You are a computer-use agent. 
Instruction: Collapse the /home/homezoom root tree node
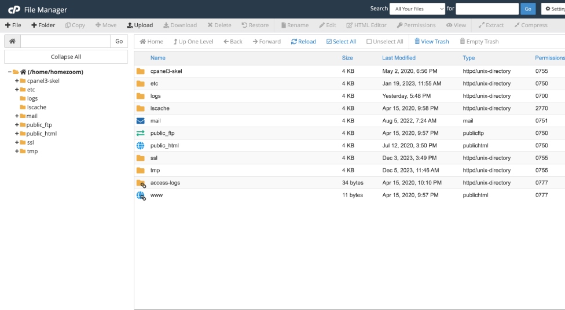point(10,72)
